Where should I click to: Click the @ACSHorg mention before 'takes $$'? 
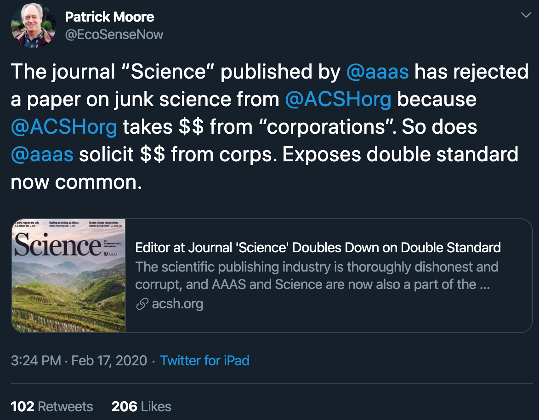pyautogui.click(x=64, y=128)
